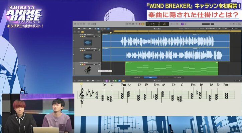Image resolution: width=242 pixels, height=133 pixels.
Task: Open the LCD display mode dropdown arrow
Action: (168, 24)
